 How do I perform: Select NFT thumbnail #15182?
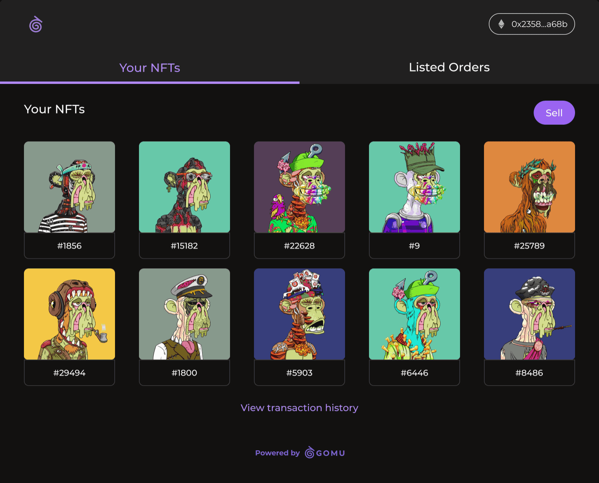coord(184,187)
